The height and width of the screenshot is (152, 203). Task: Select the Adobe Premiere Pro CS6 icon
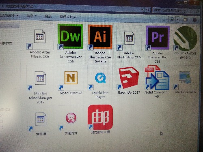click(158, 38)
